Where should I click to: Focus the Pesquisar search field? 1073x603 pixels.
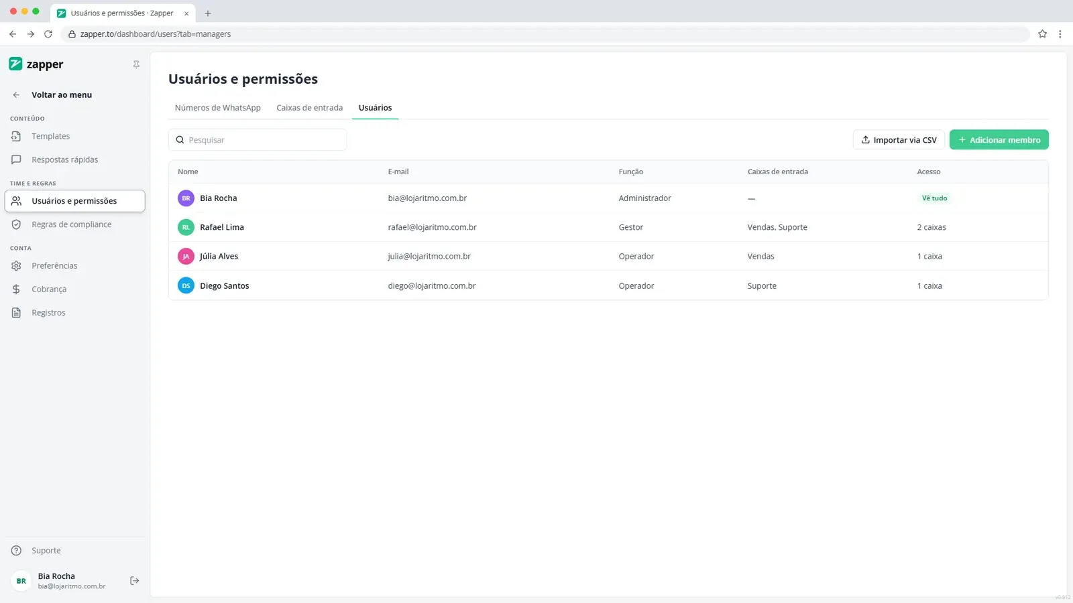tap(258, 140)
